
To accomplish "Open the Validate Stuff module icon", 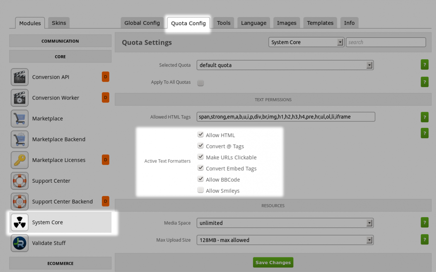I will pyautogui.click(x=19, y=243).
